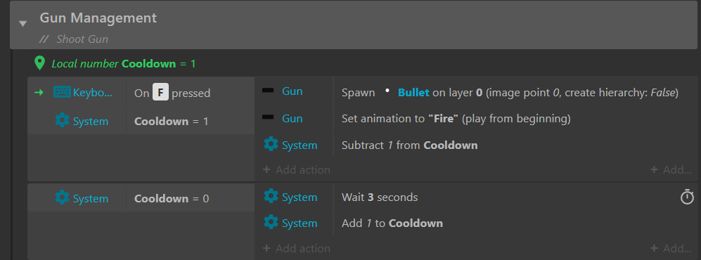The image size is (701, 260).
Task: Click the green event arrow icon
Action: point(39,93)
